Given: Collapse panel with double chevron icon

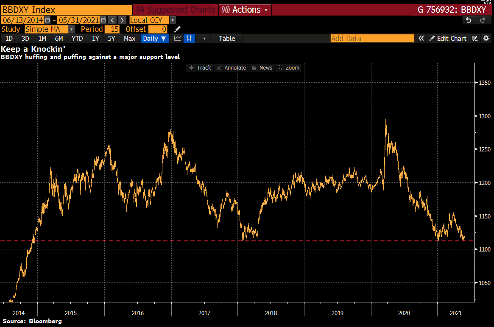Looking at the screenshot, I should click(421, 39).
